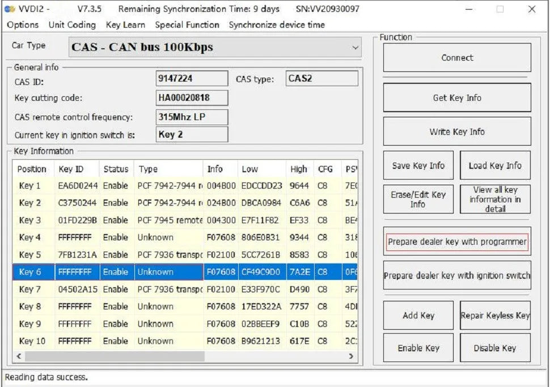Screen dimensions: 550x387
Task: Click the Key ID column header
Action: (71, 169)
